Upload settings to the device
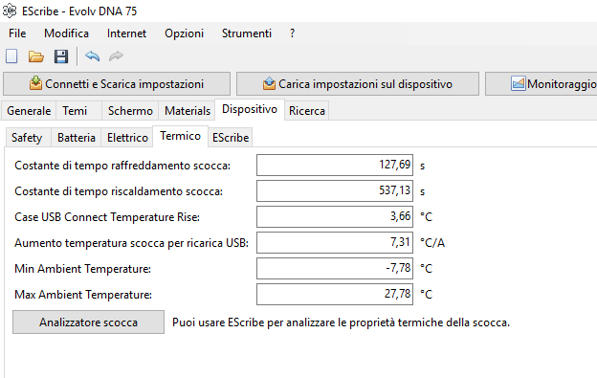Screen dimensions: 597x378 coord(358,84)
